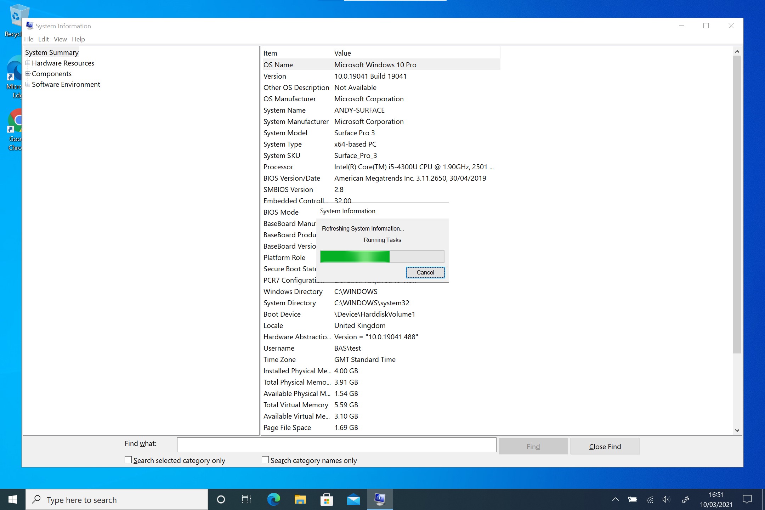The height and width of the screenshot is (510, 765).
Task: Open the Help menu
Action: pyautogui.click(x=78, y=39)
